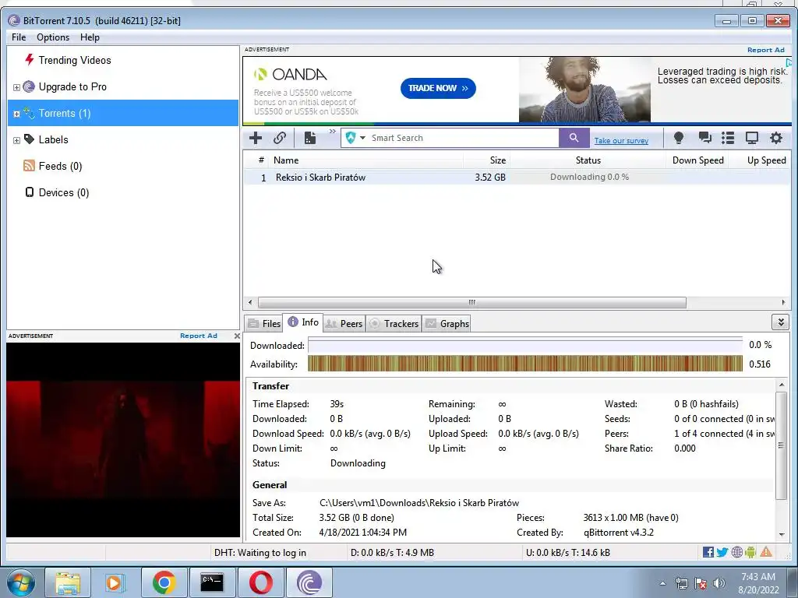Select Devices (0) in the sidebar
Viewport: 798px width, 598px height.
pos(64,192)
